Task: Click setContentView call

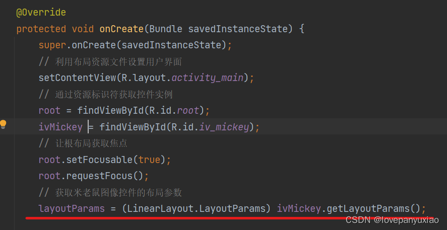Action: [146, 78]
